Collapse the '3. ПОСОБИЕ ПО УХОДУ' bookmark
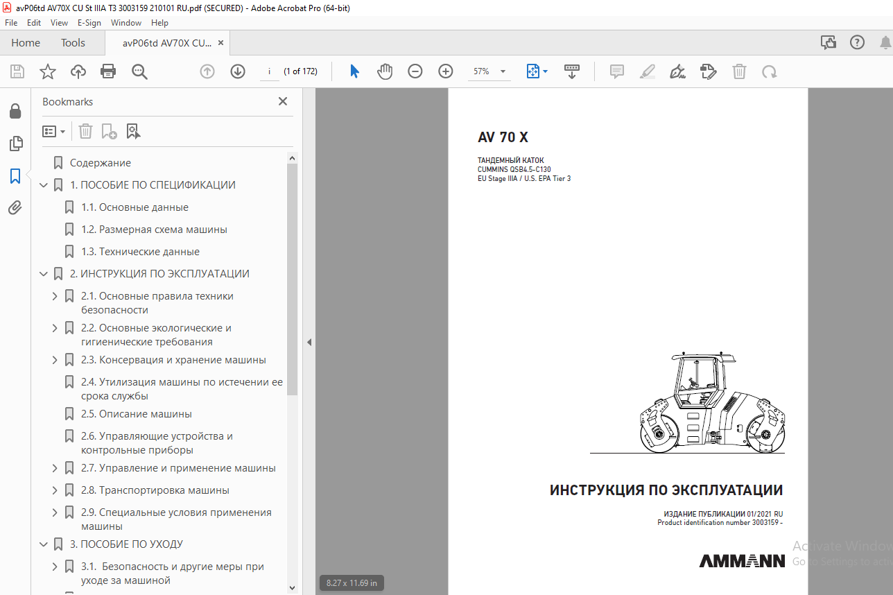Screen dimensions: 893x595 point(44,544)
